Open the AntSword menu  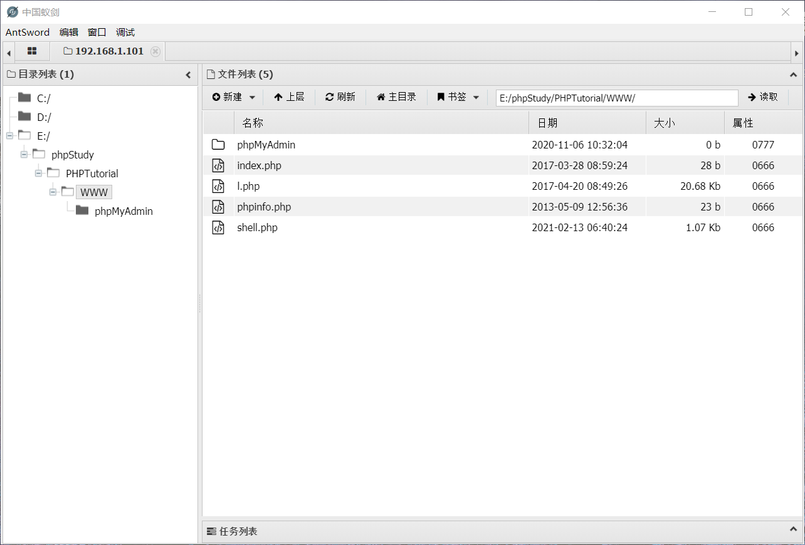click(28, 32)
